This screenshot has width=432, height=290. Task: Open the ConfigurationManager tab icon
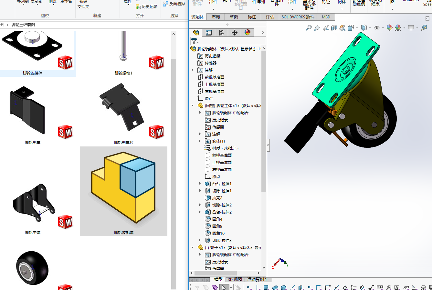coord(221,32)
